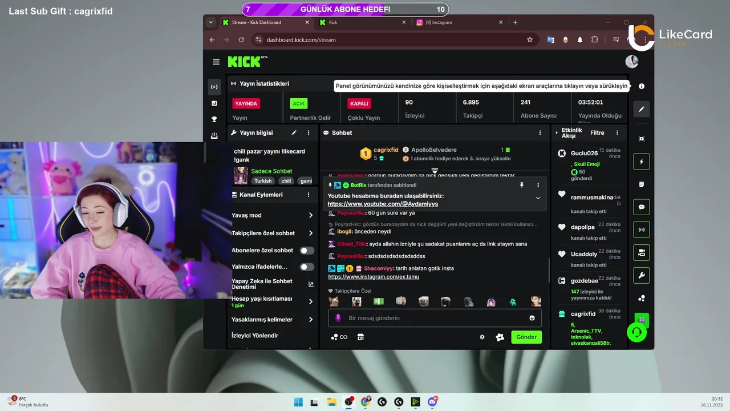Click the Turkish tag chip

(263, 181)
